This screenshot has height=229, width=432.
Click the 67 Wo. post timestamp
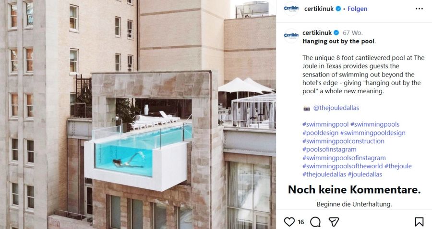coord(353,33)
